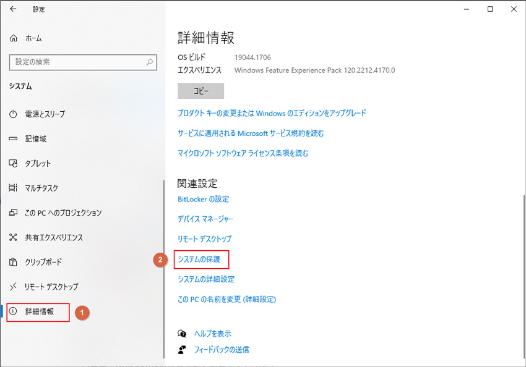Image resolution: width=526 pixels, height=367 pixels.
Task: Select 記憶域 in sidebar
Action: 36,138
